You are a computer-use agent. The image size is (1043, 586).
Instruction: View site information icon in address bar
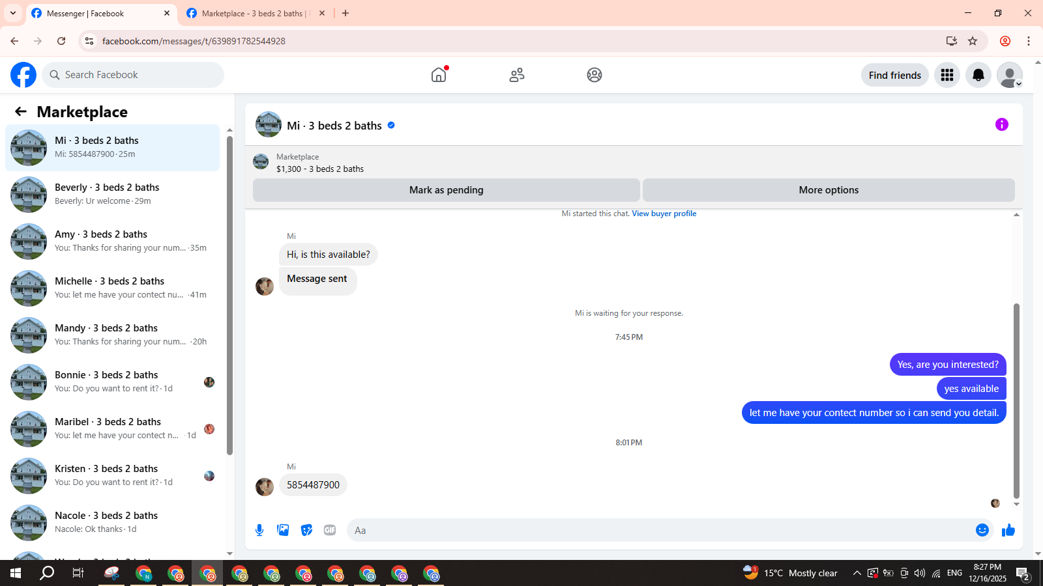pos(89,41)
